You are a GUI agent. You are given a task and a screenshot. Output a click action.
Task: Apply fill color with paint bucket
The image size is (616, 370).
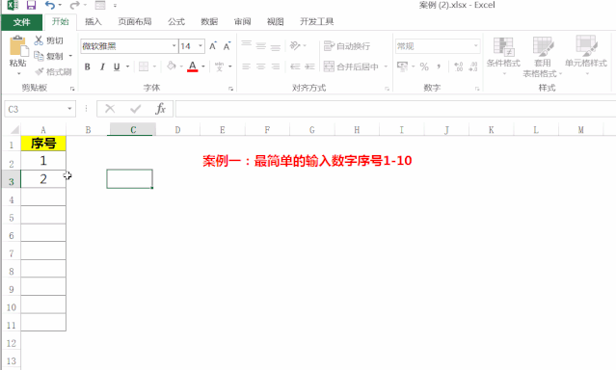tap(172, 66)
